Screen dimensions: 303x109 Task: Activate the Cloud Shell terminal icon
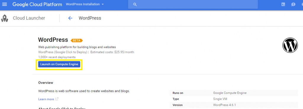tap(283, 4)
